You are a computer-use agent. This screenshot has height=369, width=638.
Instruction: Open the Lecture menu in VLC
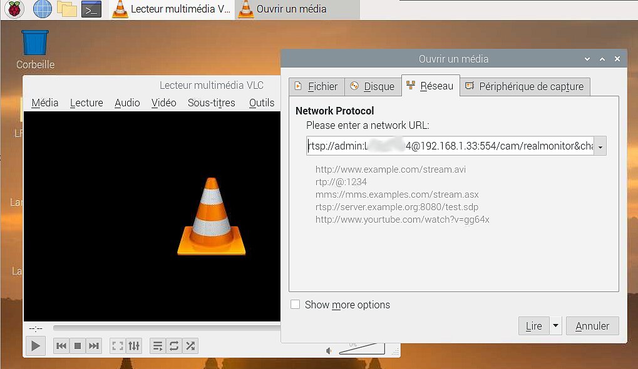point(86,103)
